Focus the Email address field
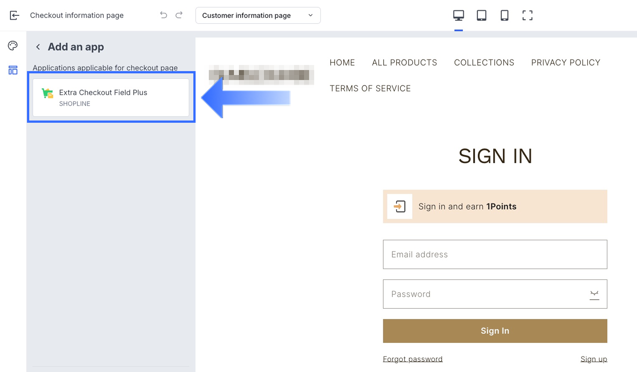 pos(495,254)
